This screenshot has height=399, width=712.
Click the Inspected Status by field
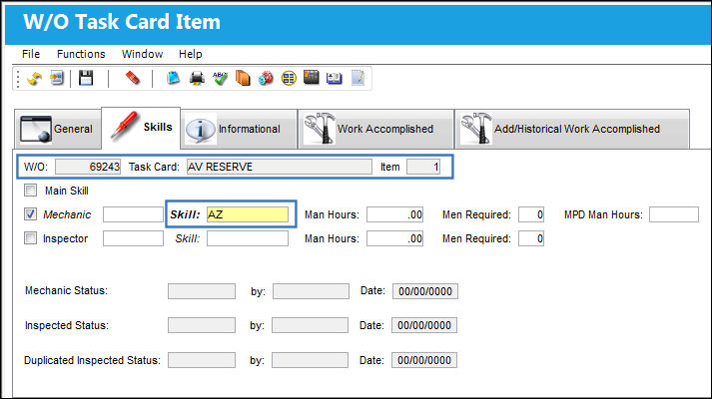pos(311,325)
